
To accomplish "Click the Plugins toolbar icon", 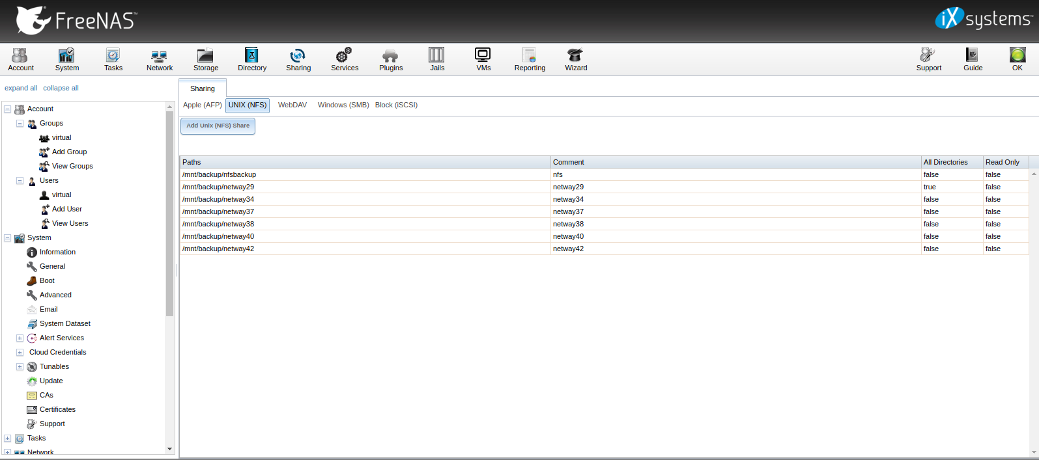I will (390, 56).
